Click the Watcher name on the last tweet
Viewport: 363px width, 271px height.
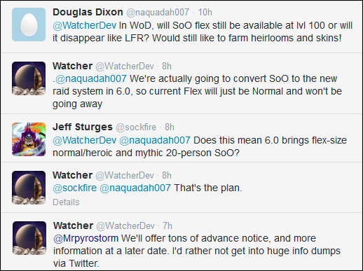pos(74,225)
